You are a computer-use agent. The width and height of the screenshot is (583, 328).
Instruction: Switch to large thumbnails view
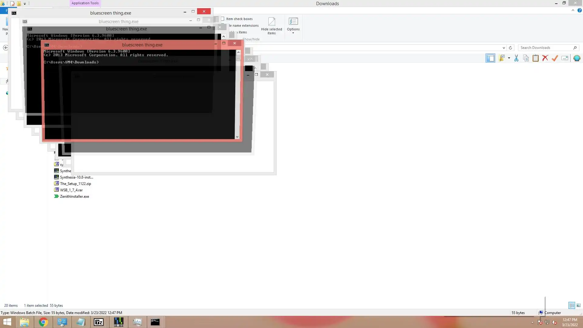578,305
